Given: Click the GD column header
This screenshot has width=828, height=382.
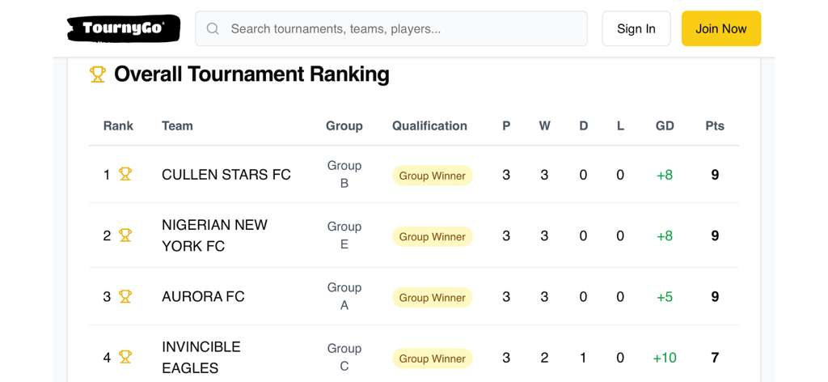Looking at the screenshot, I should tap(665, 125).
